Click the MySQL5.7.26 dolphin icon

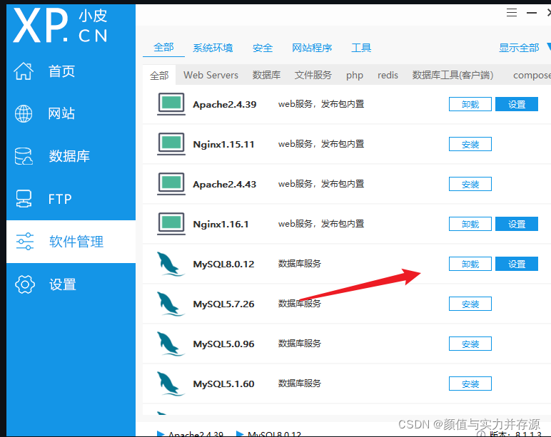tap(170, 304)
